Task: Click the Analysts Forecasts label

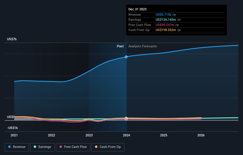Action: coord(143,46)
